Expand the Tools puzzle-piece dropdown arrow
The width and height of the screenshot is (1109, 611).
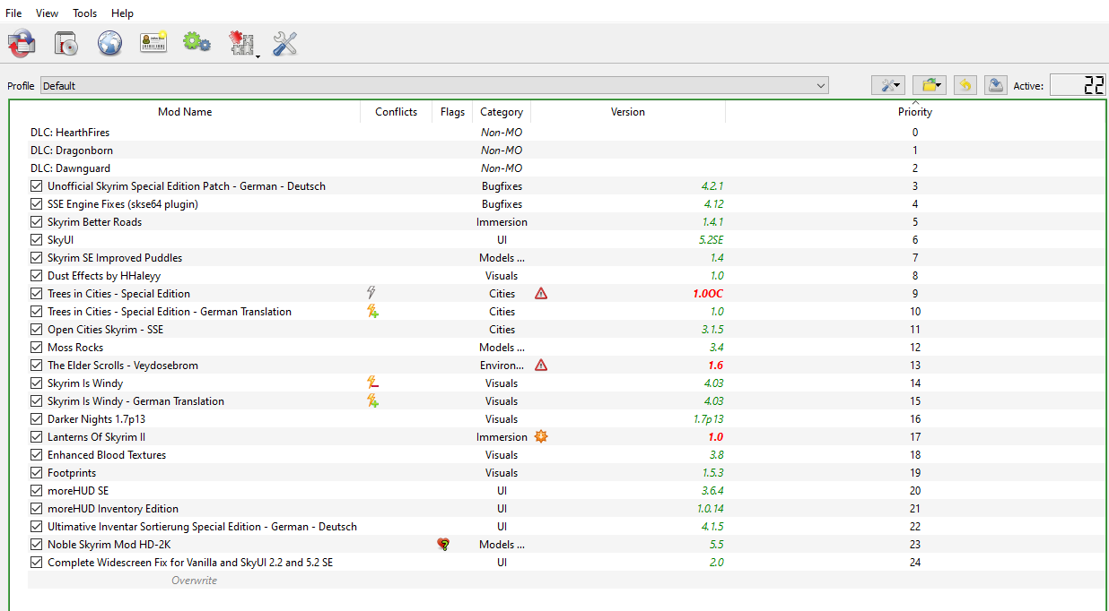coord(258,55)
